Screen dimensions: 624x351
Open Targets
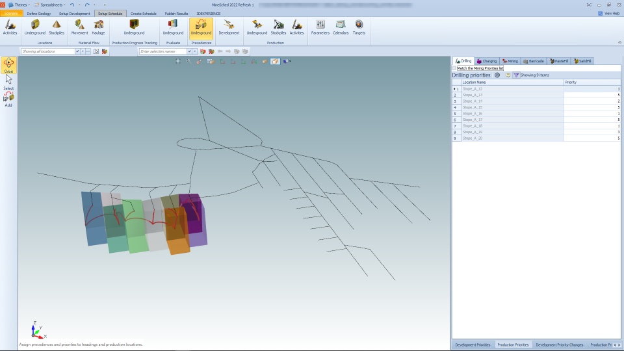coord(359,27)
